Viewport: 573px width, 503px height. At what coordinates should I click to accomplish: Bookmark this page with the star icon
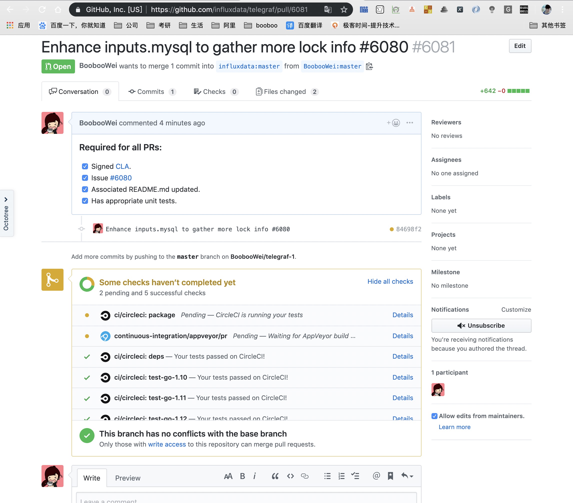[x=344, y=10]
